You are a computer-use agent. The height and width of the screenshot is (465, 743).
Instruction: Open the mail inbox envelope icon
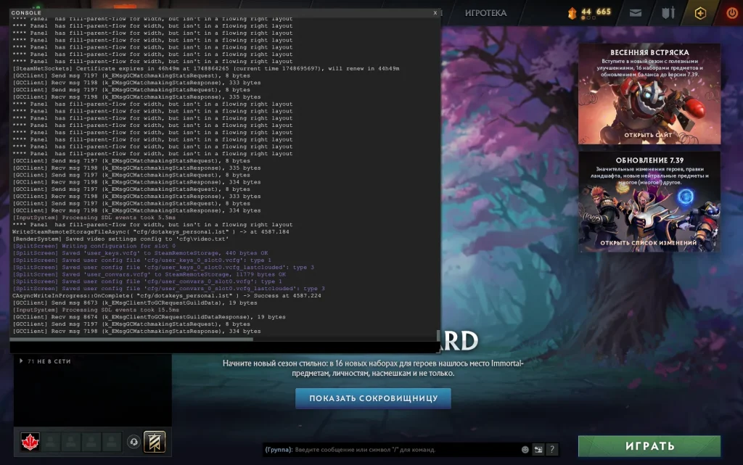tap(636, 13)
